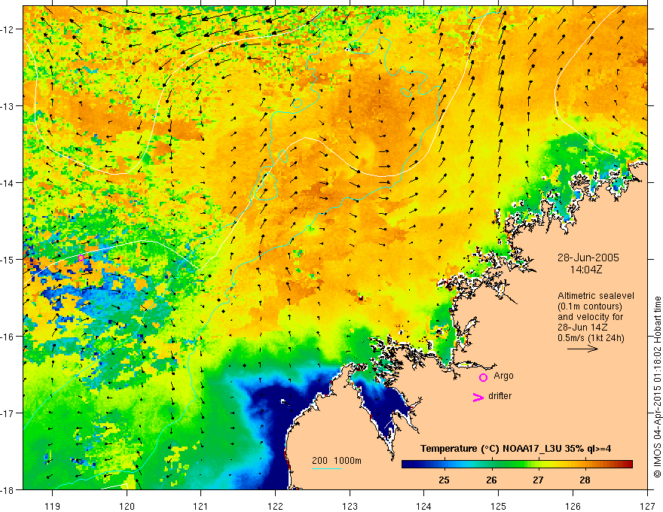The image size is (663, 512).
Task: Click the '0.5m/s (1kt 24h)' scale text
Action: click(x=591, y=338)
